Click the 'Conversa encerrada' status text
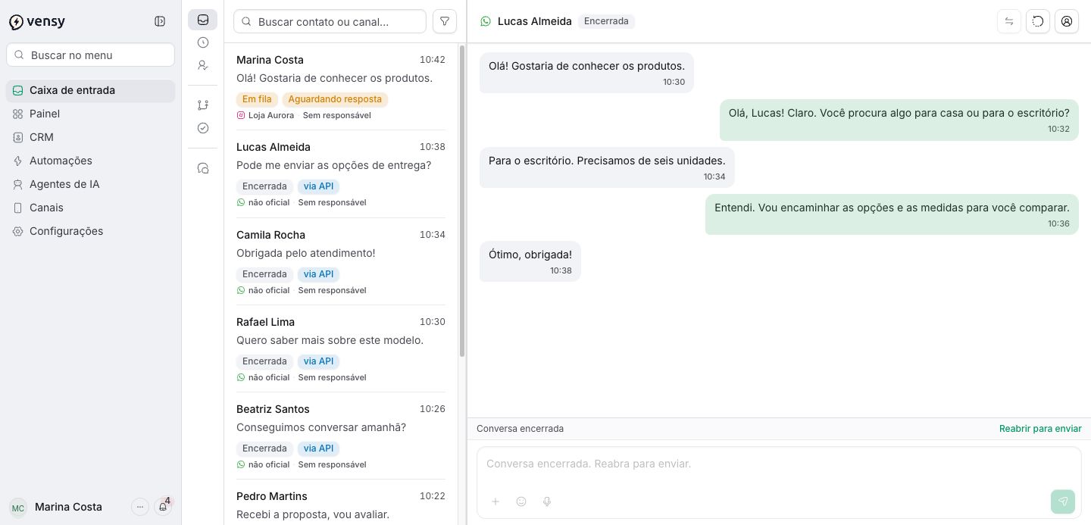Screen dimensions: 1091x525 click(520, 429)
